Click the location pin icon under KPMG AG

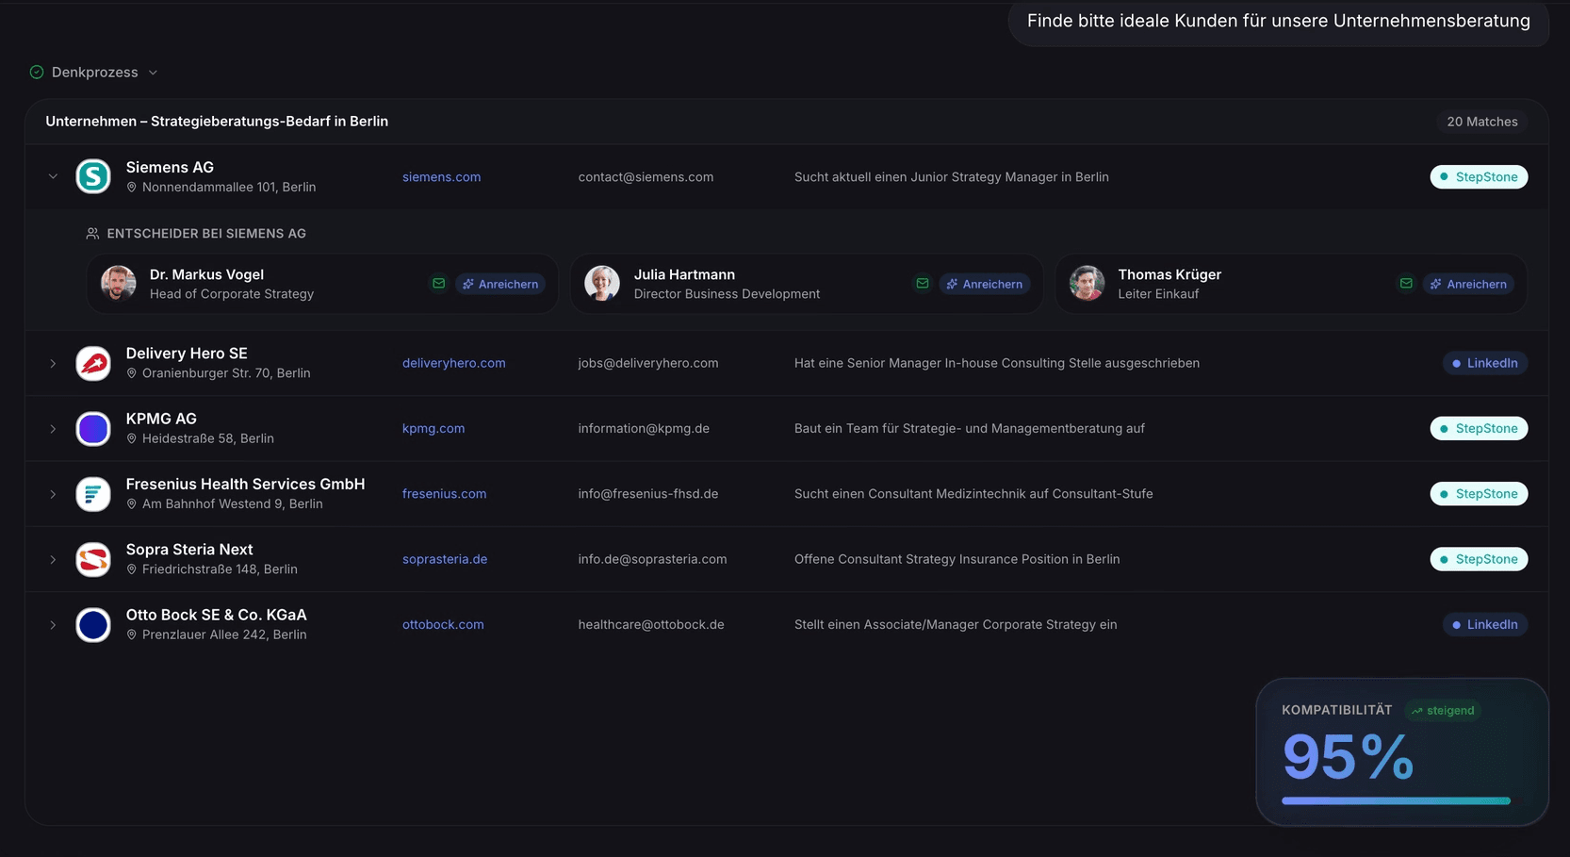132,438
